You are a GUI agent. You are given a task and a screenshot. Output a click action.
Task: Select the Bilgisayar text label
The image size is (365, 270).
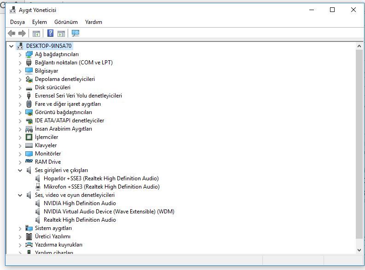[46, 71]
